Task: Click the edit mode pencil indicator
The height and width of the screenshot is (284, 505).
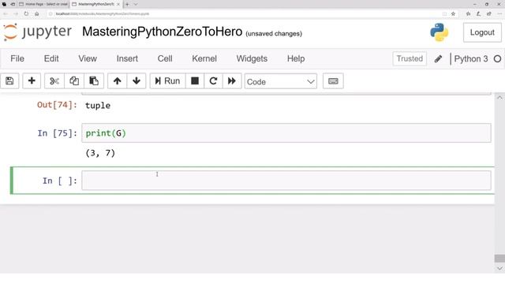Action: 438,59
